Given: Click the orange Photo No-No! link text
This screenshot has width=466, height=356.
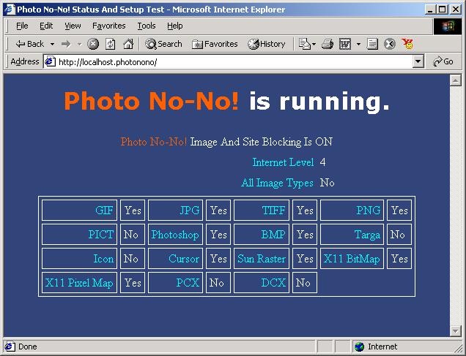Looking at the screenshot, I should point(154,142).
